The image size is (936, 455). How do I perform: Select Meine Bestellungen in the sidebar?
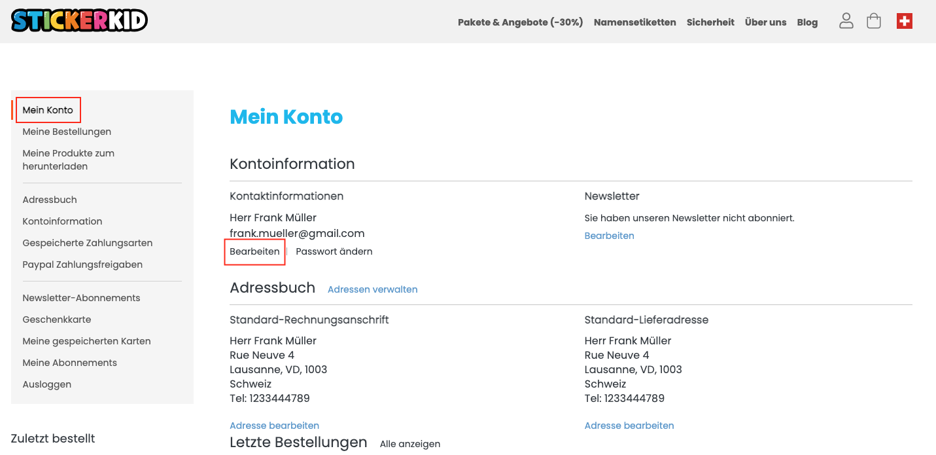[x=67, y=132]
